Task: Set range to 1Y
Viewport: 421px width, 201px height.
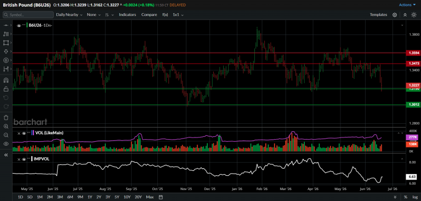Action: click(x=90, y=197)
